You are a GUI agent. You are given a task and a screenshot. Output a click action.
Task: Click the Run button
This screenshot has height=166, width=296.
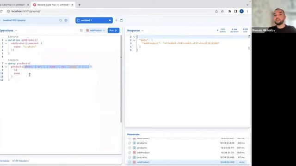(x=113, y=30)
